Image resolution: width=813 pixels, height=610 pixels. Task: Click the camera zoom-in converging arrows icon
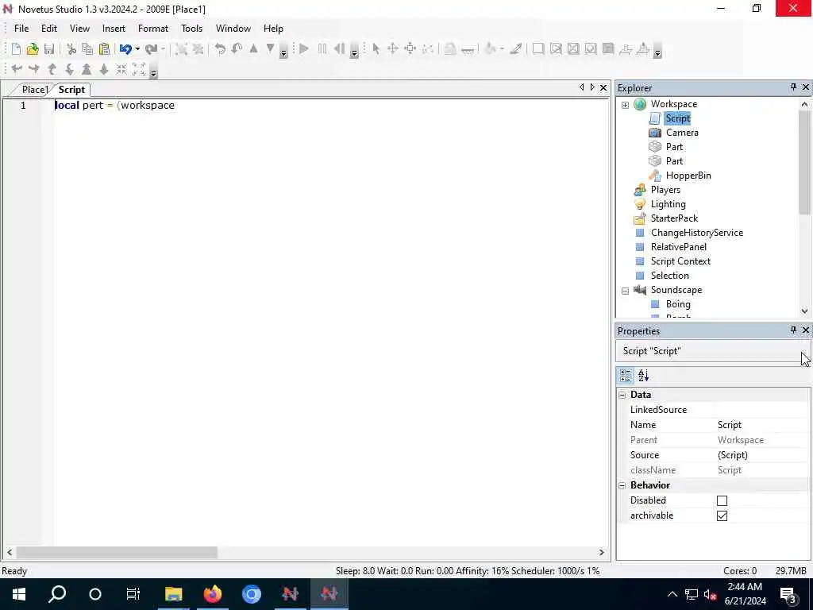pos(121,69)
